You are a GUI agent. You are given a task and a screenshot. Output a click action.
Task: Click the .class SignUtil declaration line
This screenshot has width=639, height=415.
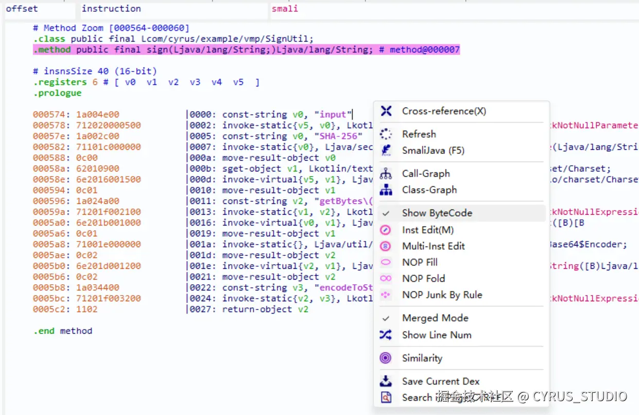[x=173, y=39]
